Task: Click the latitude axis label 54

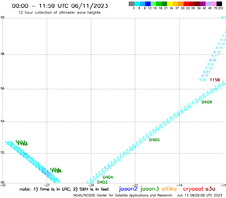Action: click(2, 121)
